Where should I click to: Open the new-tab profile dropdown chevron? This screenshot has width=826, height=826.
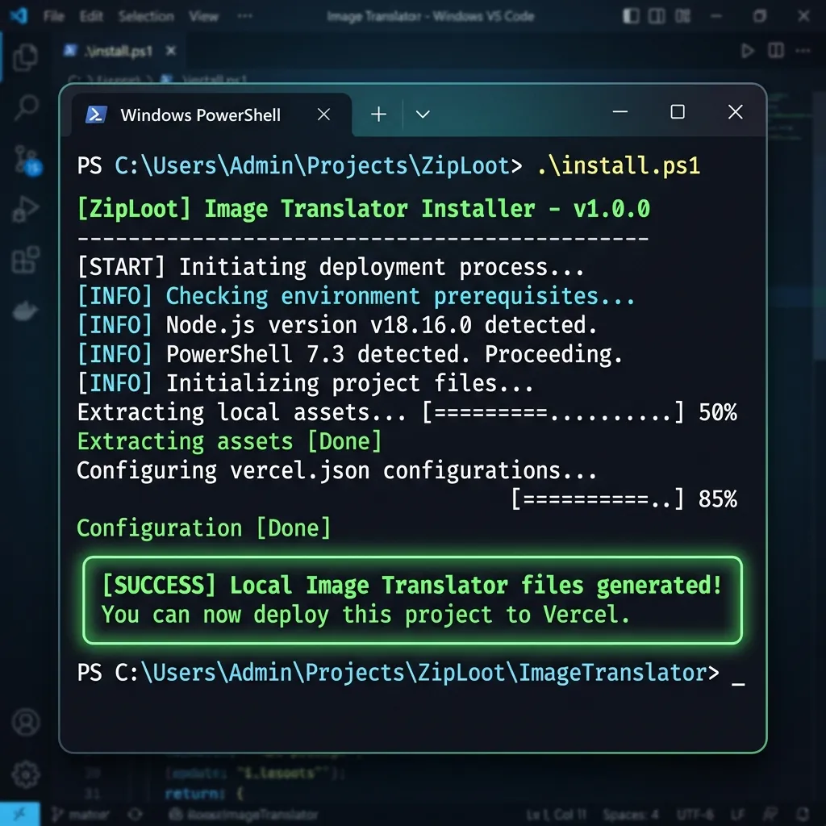pyautogui.click(x=423, y=115)
